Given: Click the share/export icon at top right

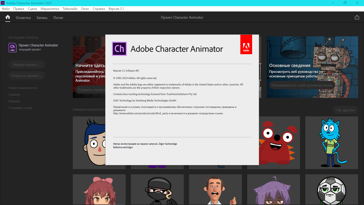Looking at the screenshot, I should click(x=357, y=17).
